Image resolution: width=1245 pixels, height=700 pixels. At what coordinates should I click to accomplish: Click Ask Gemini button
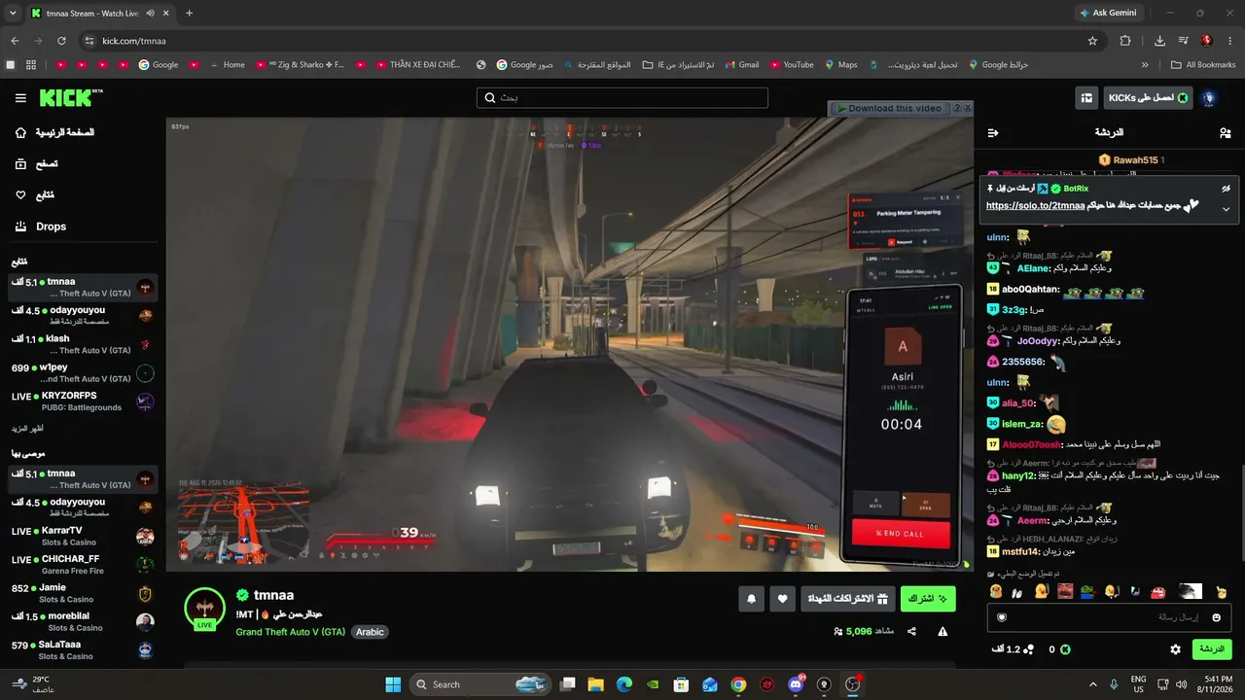click(1108, 14)
